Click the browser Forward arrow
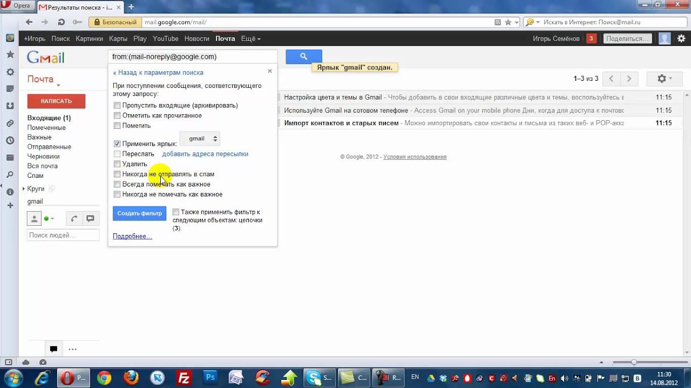The height and width of the screenshot is (388, 691). pyautogui.click(x=45, y=22)
